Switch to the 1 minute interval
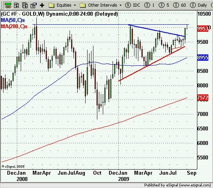The height and width of the screenshot is (188, 213). click(149, 5)
